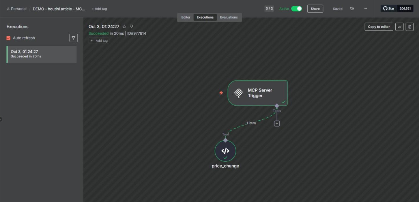The width and height of the screenshot is (419, 202).
Task: Click the Tools diamond connector on the trigger
Action: point(277,106)
